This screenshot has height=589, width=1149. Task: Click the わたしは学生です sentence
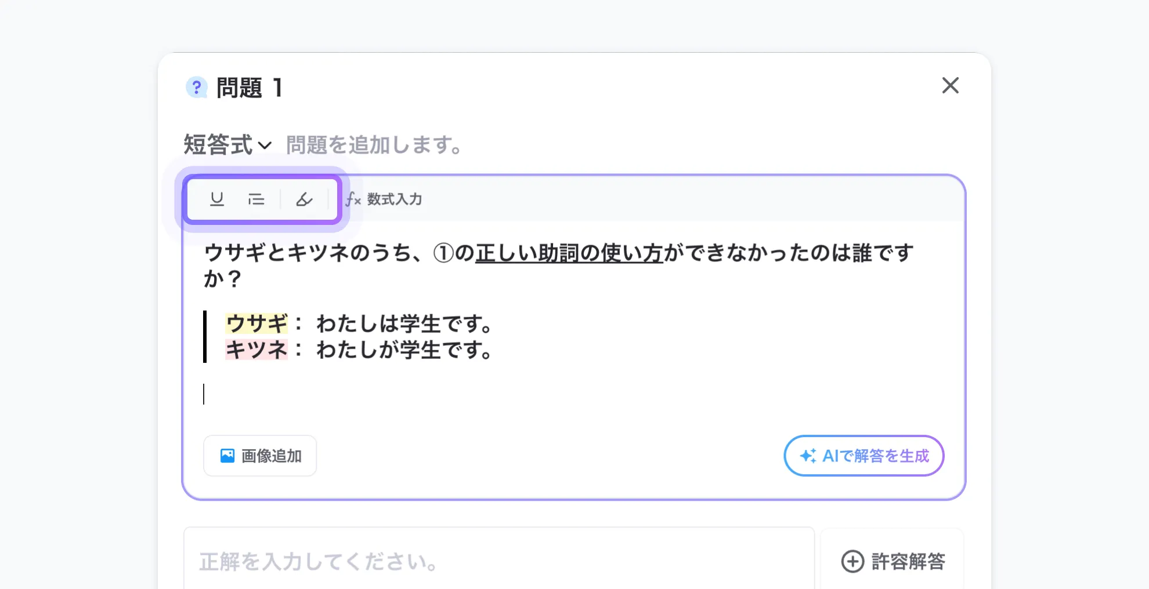(404, 323)
